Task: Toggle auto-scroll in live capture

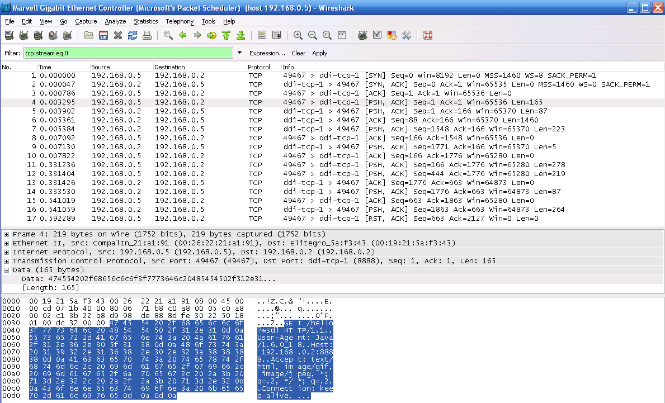Action: point(277,35)
